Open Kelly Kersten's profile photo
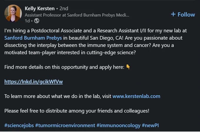The image size is (200, 132). click(x=13, y=13)
